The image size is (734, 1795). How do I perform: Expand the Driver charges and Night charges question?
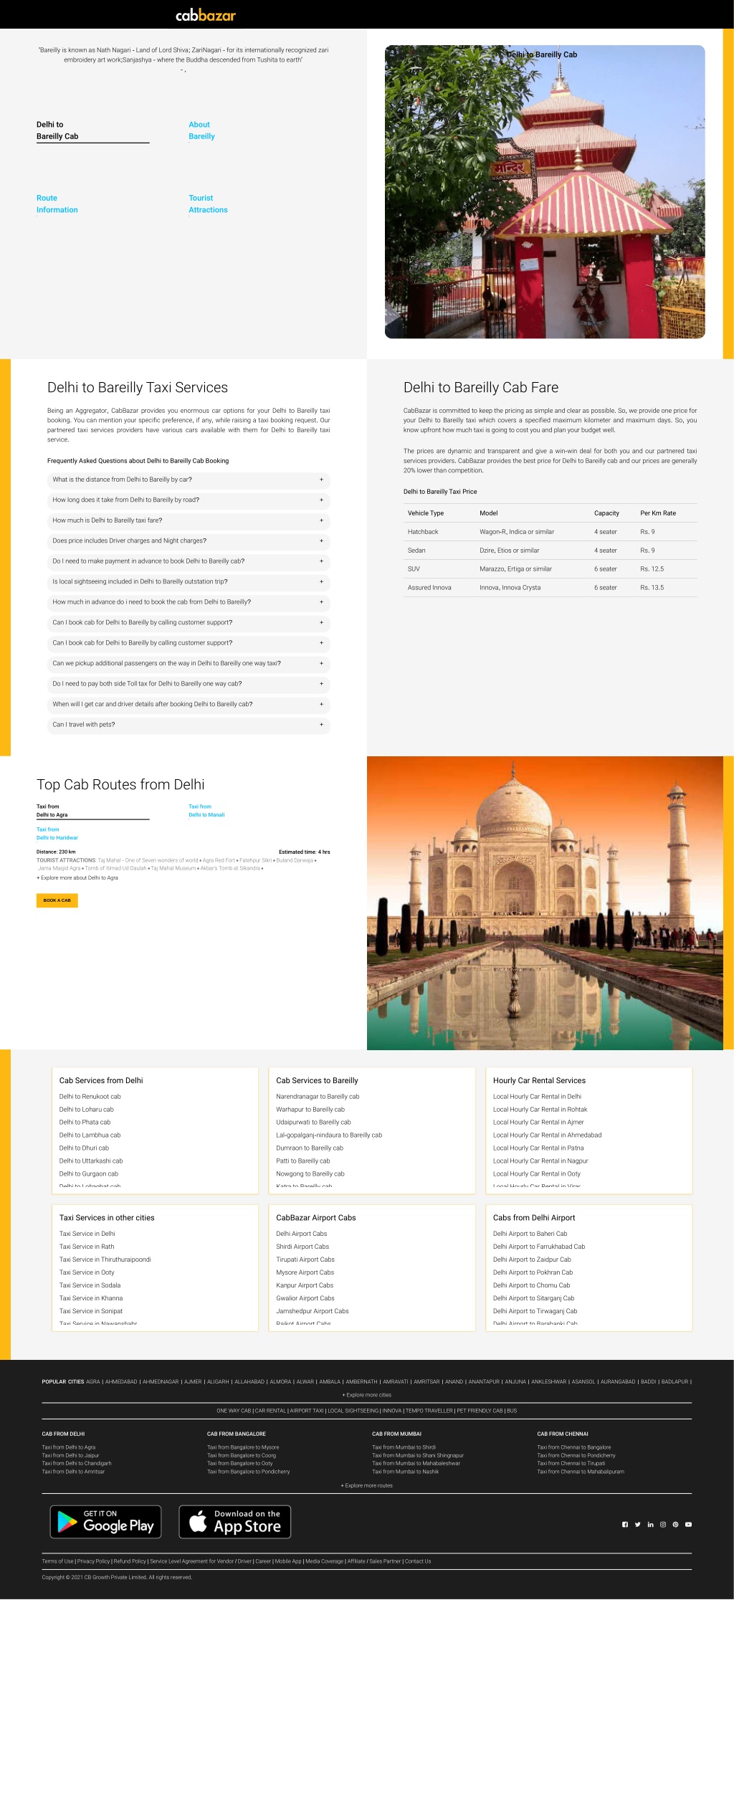[189, 541]
